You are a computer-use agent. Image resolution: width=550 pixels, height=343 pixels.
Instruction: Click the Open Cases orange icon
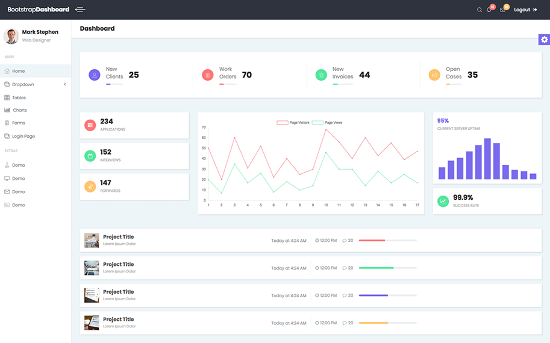pos(434,75)
